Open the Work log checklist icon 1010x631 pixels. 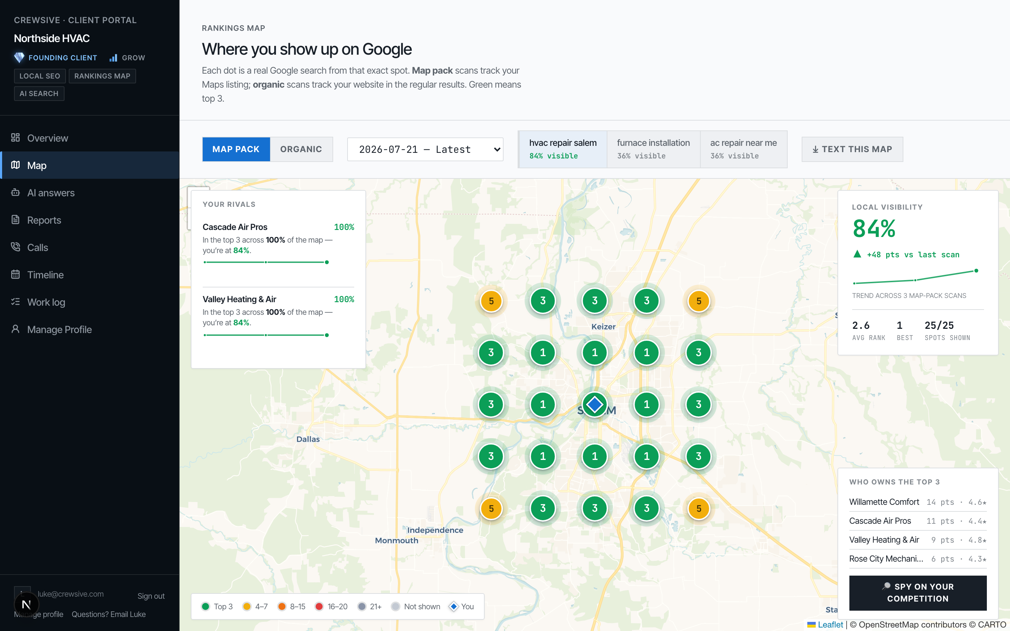coord(15,302)
